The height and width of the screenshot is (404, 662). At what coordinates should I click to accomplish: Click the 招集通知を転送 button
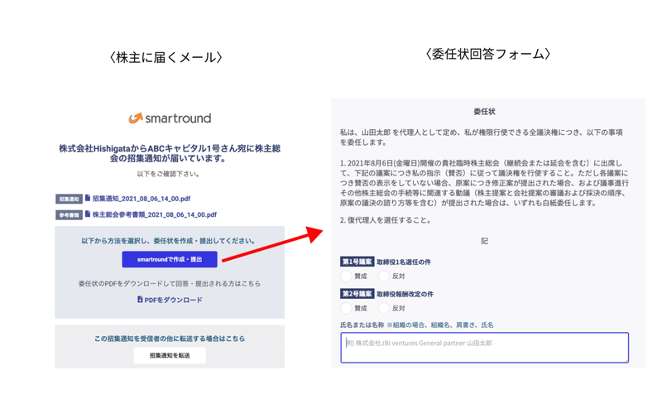pos(170,355)
